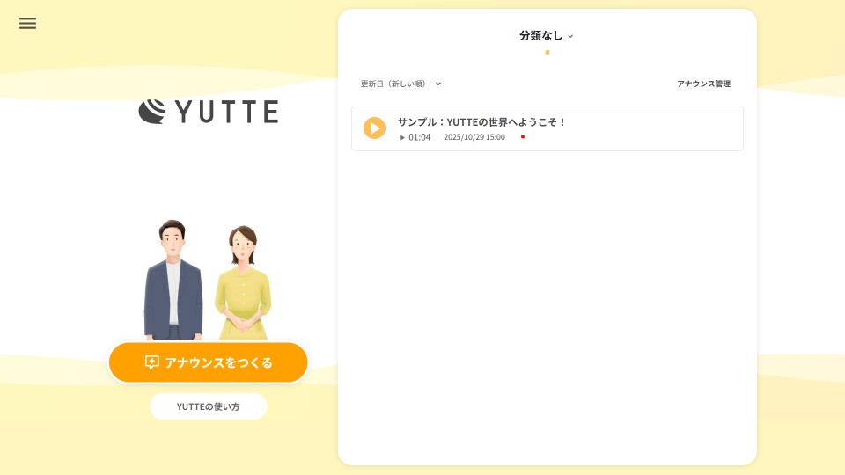Viewport: 845px width, 475px height.
Task: Click the red status dot on sample
Action: (x=522, y=137)
